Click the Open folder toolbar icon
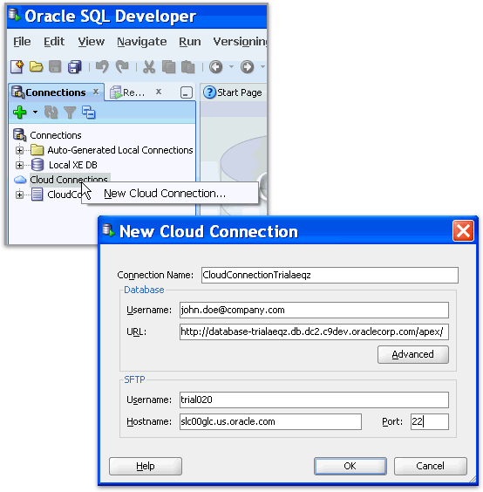Image resolution: width=483 pixels, height=492 pixels. (36, 67)
